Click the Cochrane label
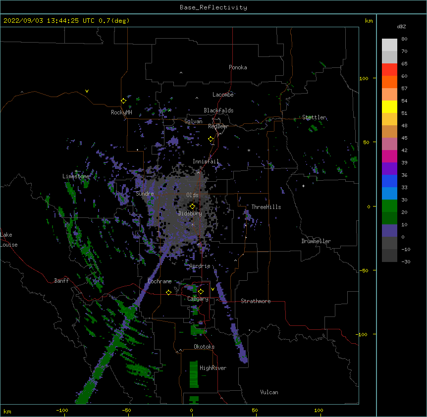Image resolution: width=427 pixels, height=417 pixels. click(160, 281)
